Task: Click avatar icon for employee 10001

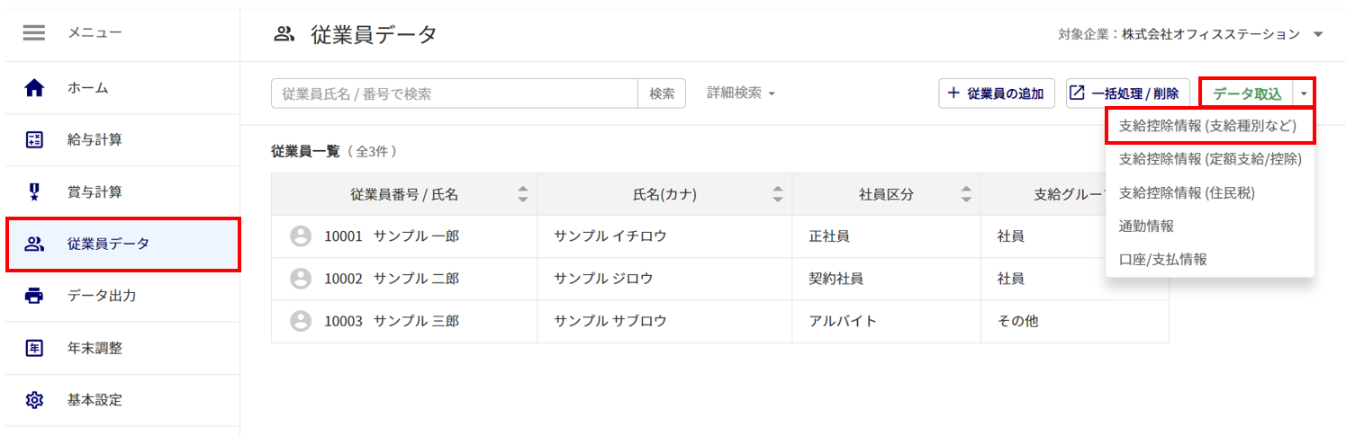Action: coord(301,236)
